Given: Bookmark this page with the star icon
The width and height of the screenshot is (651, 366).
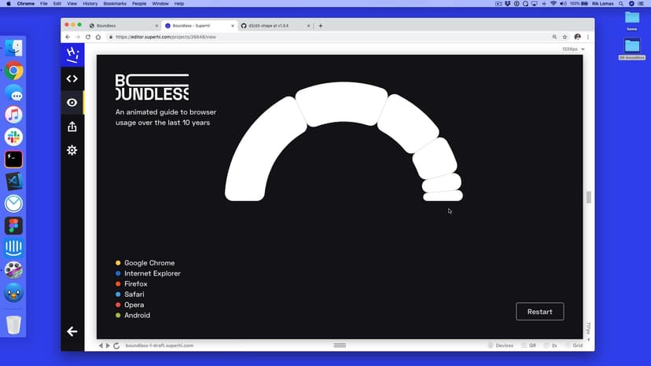Looking at the screenshot, I should pos(565,37).
